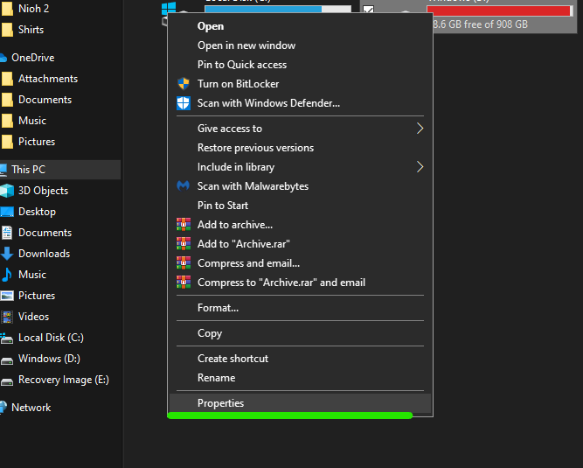Select OneDrive in the navigation pane
The image size is (583, 468).
(x=32, y=58)
